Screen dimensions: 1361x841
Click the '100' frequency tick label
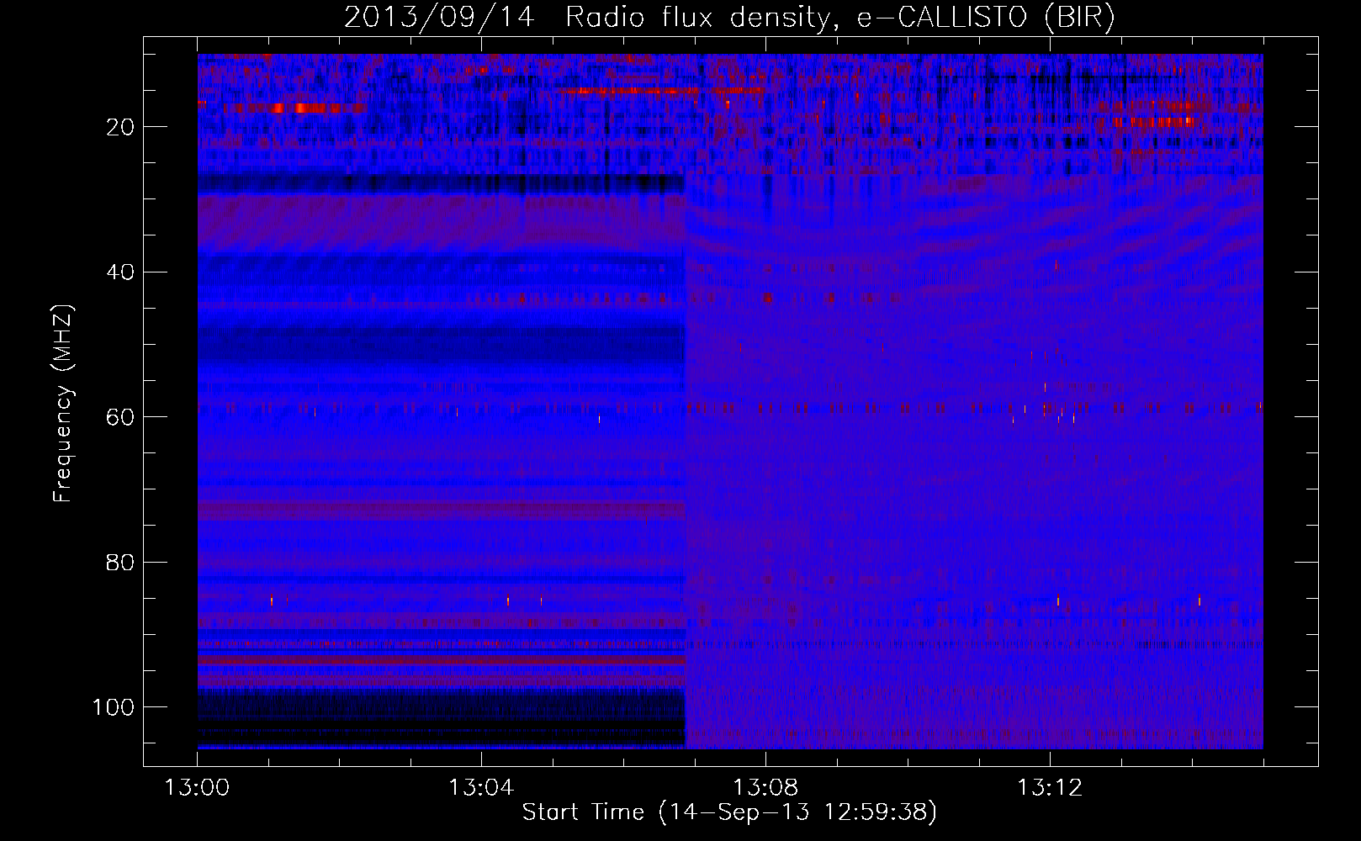point(114,707)
